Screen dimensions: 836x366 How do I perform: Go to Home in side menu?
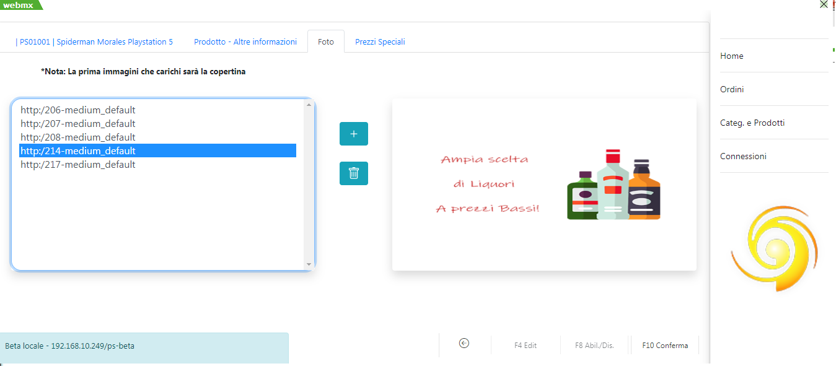pos(732,56)
